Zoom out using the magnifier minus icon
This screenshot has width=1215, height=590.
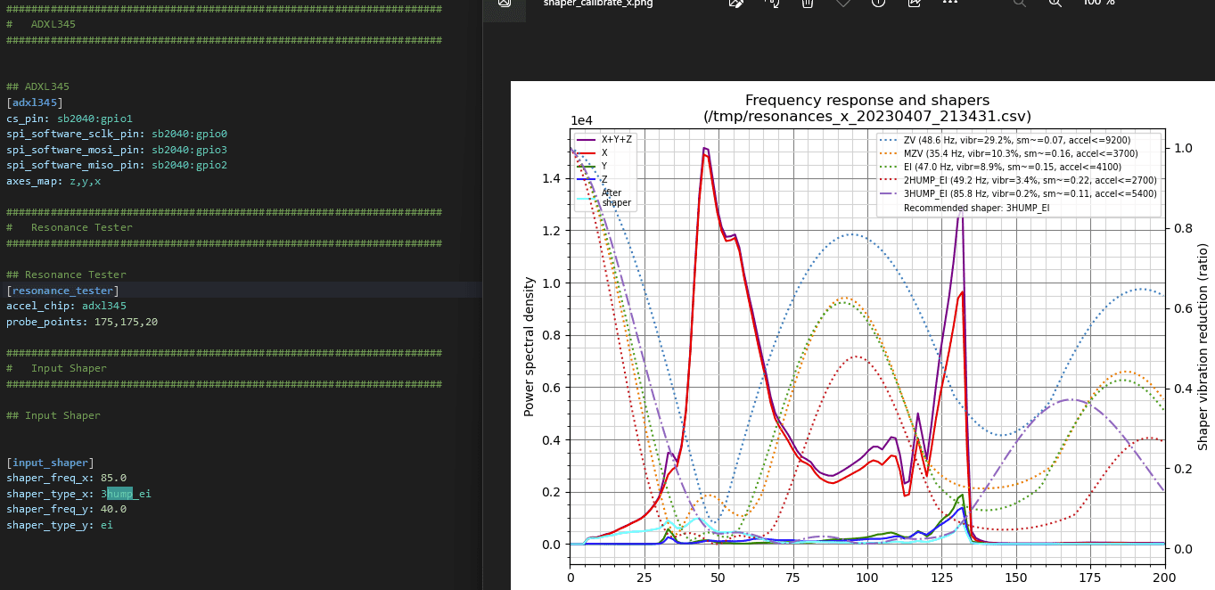[1020, 3]
